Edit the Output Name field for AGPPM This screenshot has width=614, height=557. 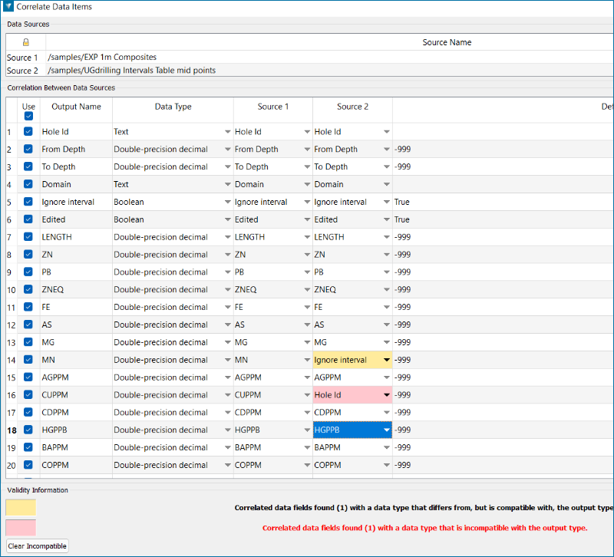(76, 377)
